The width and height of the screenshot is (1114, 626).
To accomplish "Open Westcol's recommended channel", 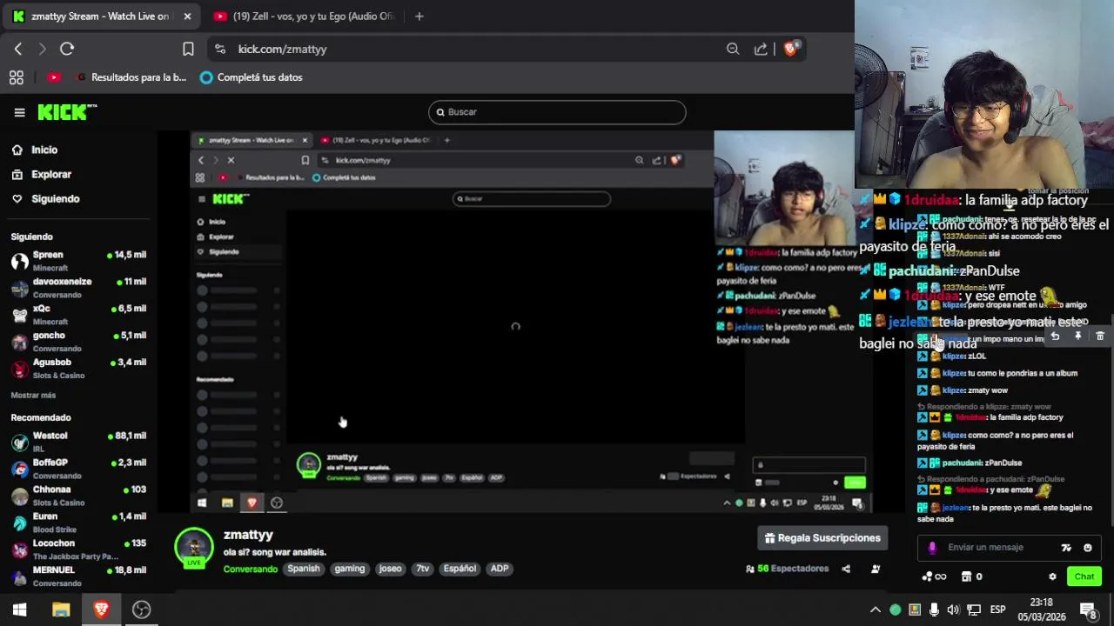I will [78, 442].
